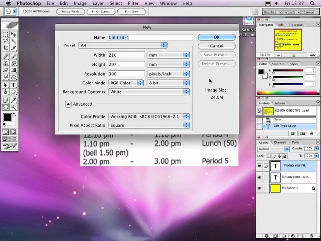321x241 pixels.
Task: Open the Layer menu
Action: click(x=98, y=3)
